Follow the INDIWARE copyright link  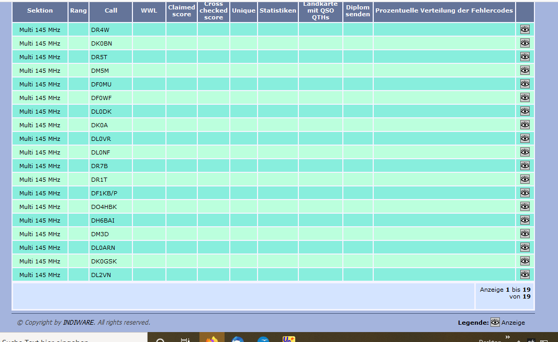click(79, 323)
